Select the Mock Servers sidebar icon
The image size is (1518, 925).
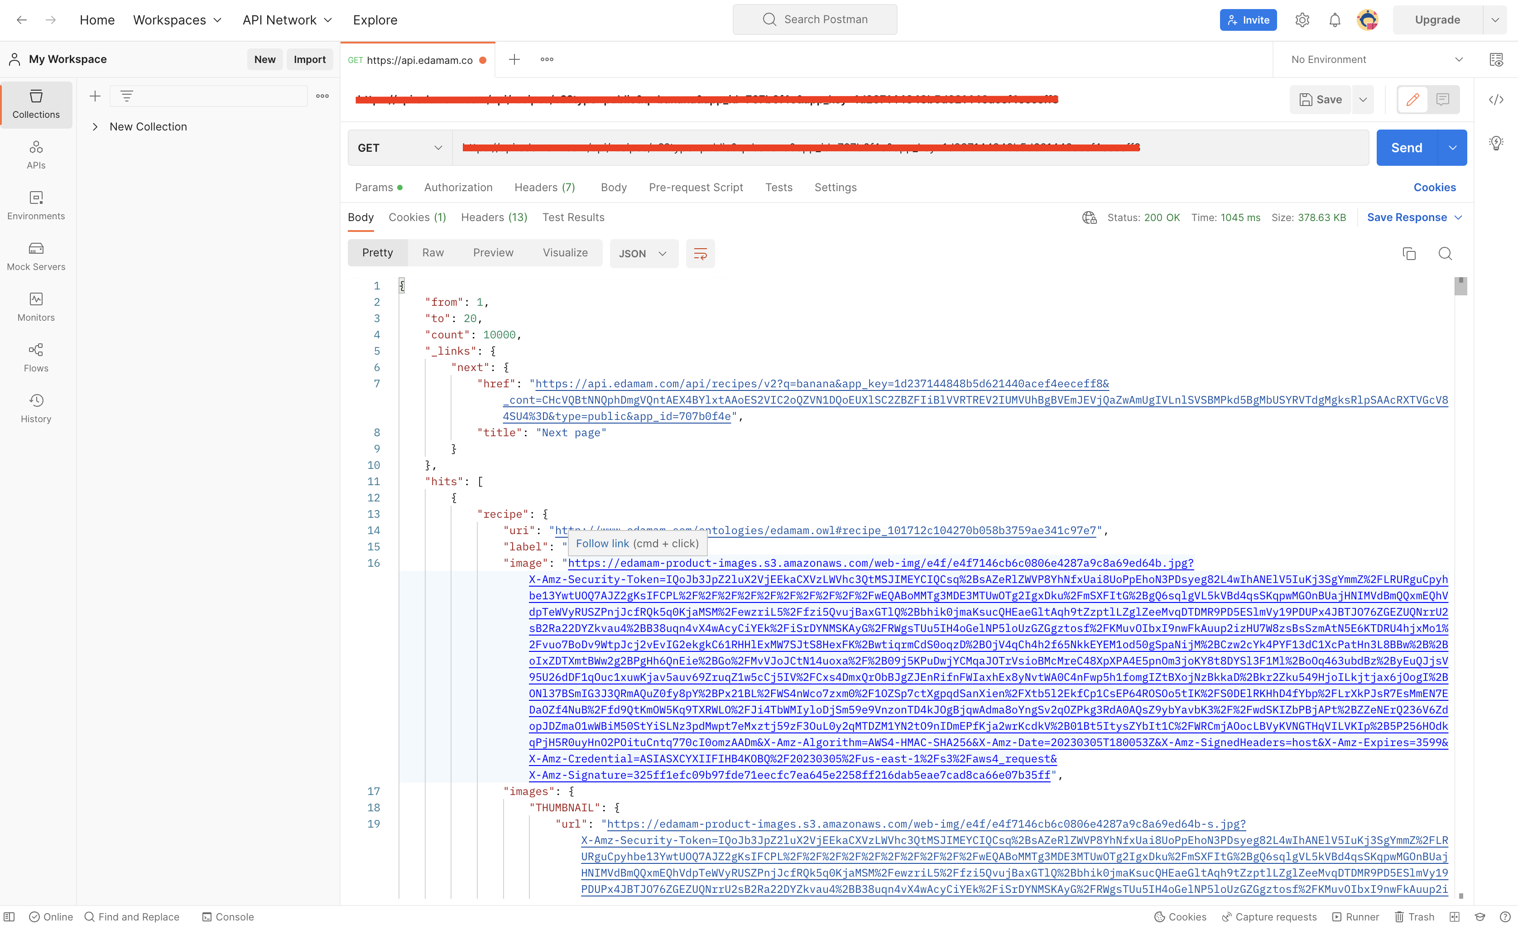tap(36, 256)
